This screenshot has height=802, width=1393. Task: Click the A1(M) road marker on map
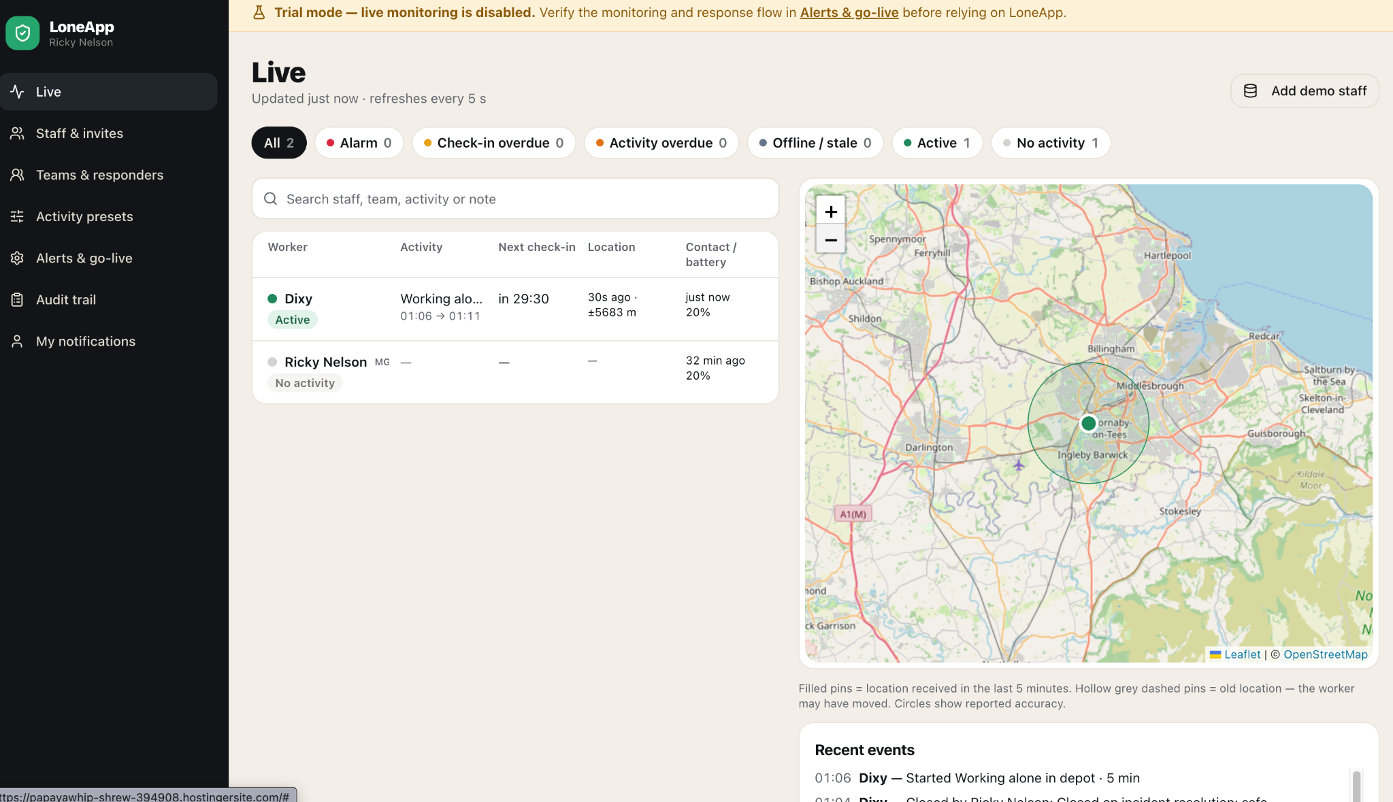(x=853, y=514)
